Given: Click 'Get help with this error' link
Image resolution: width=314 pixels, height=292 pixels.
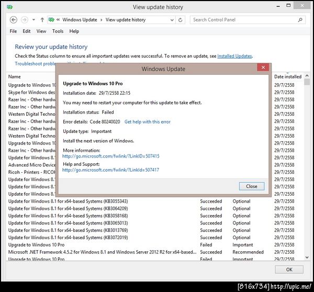Looking at the screenshot, I should (148, 122).
